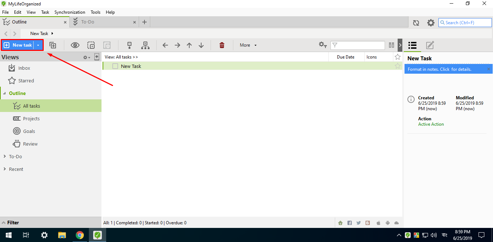This screenshot has height=242, width=493.
Task: Add a new workspace tab with plus
Action: [x=144, y=22]
